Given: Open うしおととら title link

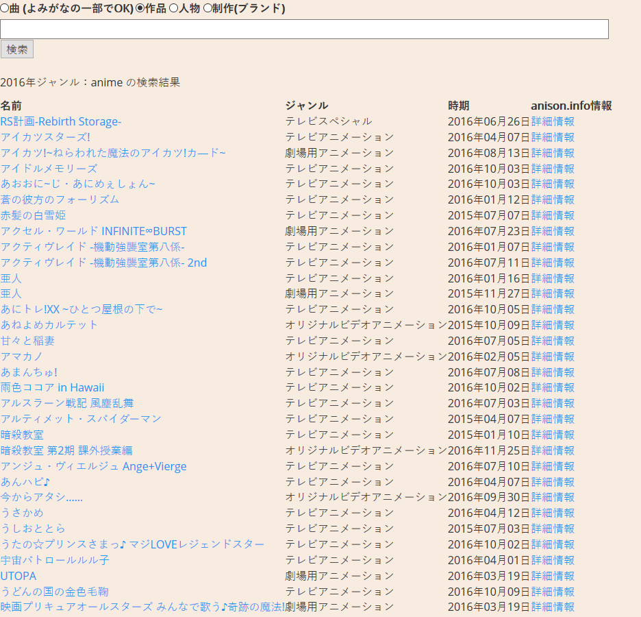Looking at the screenshot, I should [x=33, y=529].
